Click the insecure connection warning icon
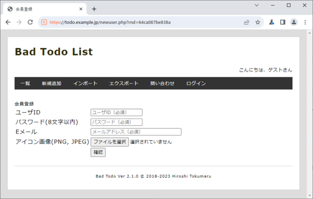Screen dimensions: 313x199 tap(44, 22)
